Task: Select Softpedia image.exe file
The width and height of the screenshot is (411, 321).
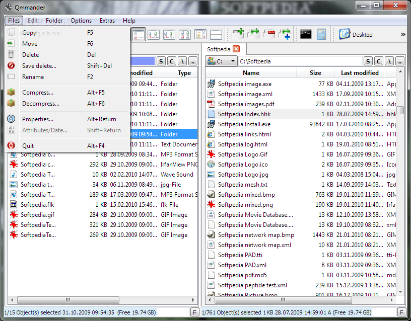Action: 301,84
